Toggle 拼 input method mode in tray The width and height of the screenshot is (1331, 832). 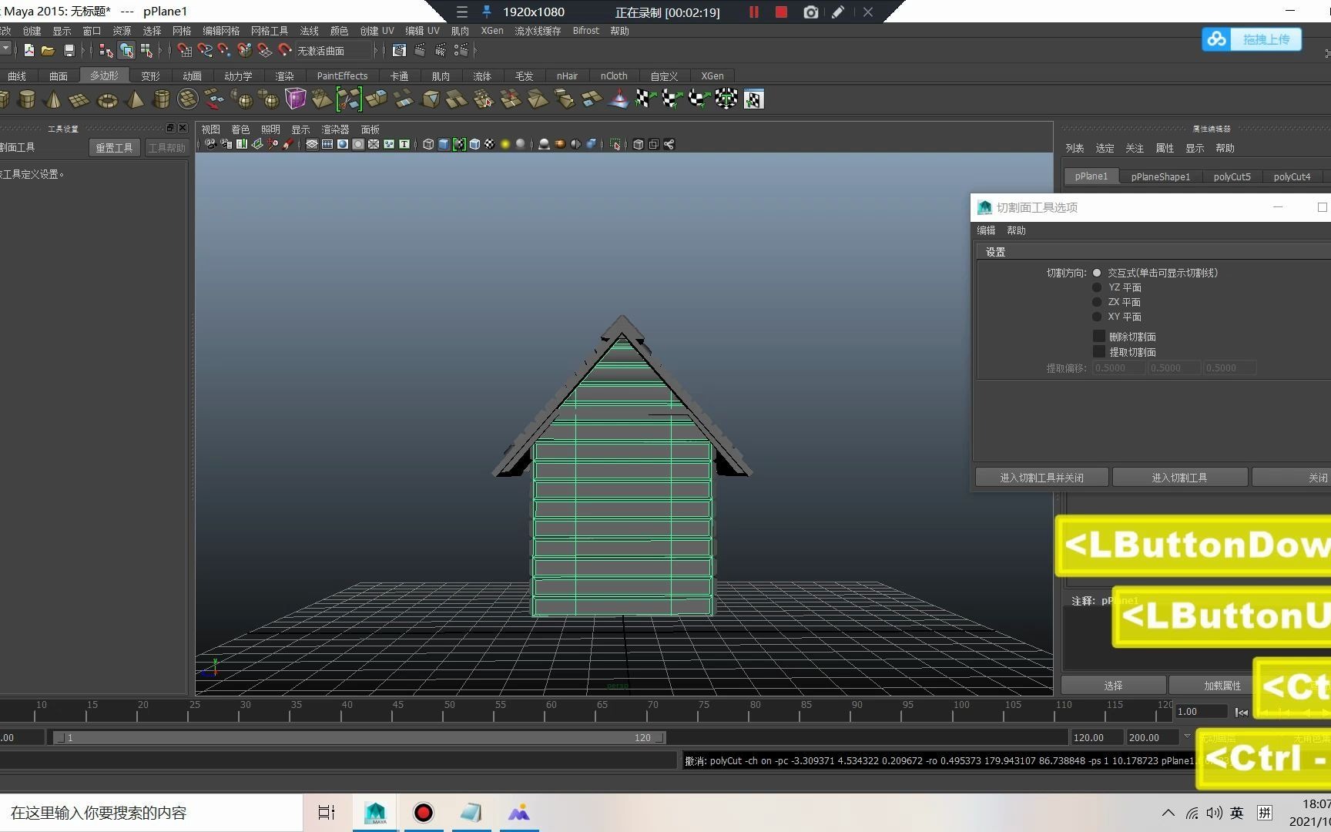pyautogui.click(x=1264, y=813)
